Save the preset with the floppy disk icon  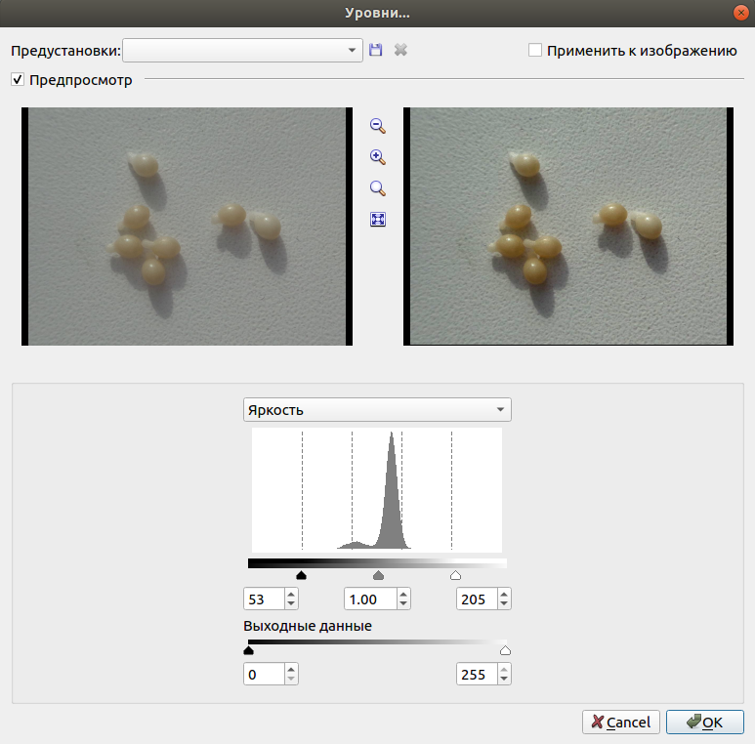[x=376, y=50]
